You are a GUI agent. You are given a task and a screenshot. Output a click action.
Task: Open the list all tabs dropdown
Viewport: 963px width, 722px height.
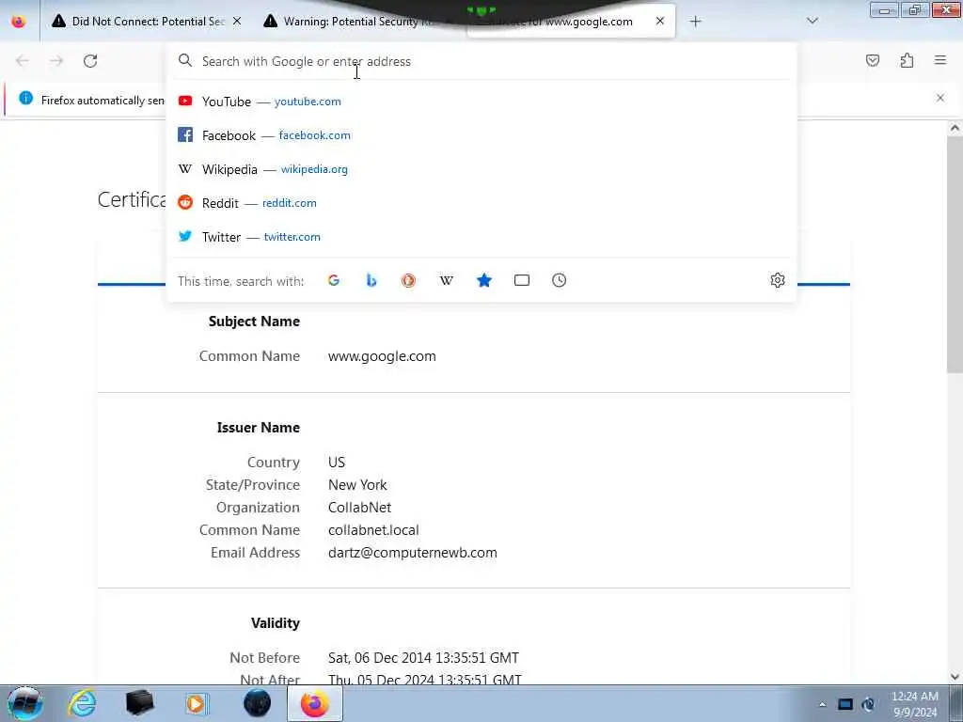pyautogui.click(x=813, y=22)
